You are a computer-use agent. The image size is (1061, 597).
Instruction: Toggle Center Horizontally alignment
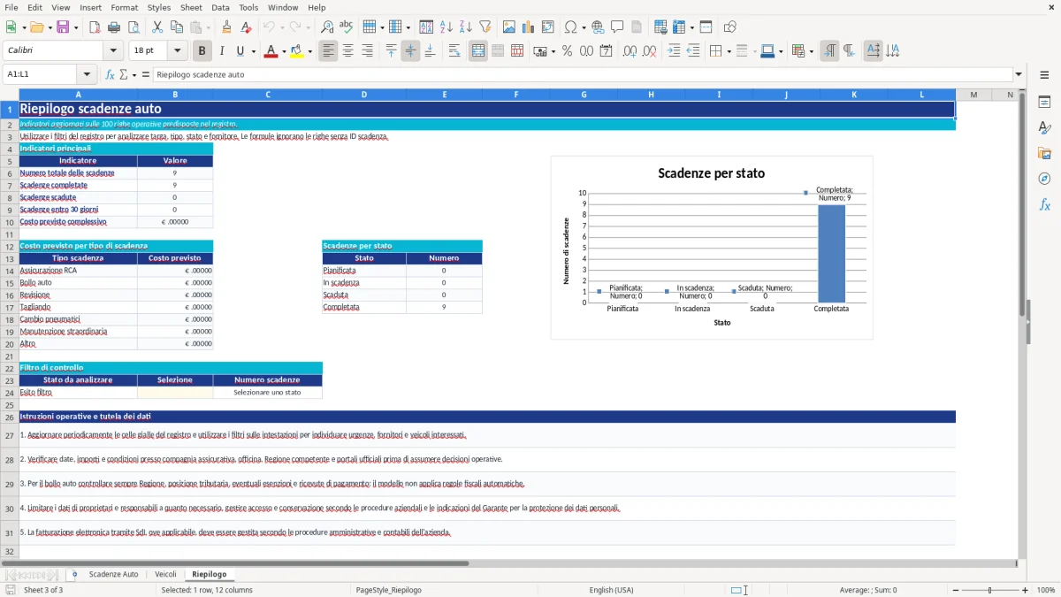(347, 51)
